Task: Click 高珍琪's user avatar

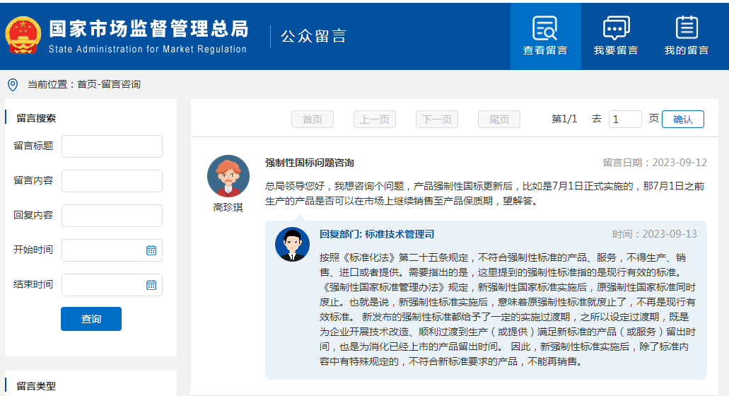Action: 228,176
